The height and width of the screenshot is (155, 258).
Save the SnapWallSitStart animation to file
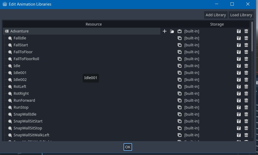[239, 121]
